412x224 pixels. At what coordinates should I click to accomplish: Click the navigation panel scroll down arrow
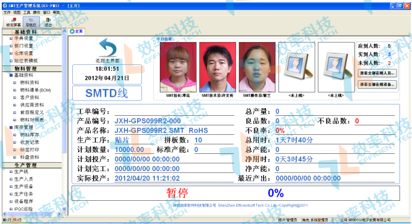tap(64, 209)
